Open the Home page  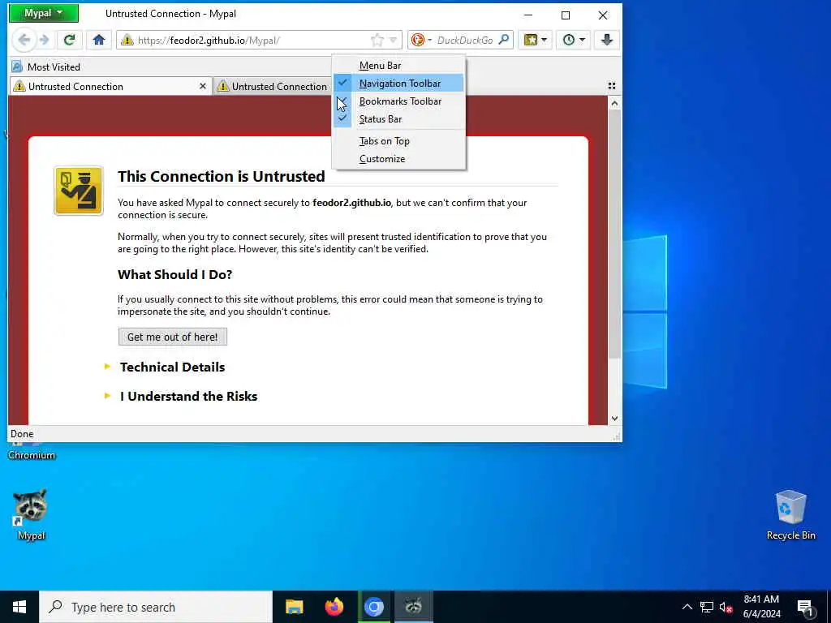pyautogui.click(x=98, y=40)
